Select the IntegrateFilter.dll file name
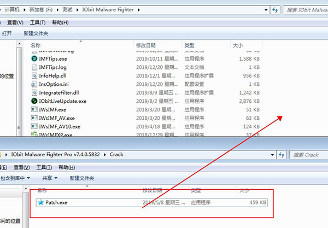This screenshot has width=328, height=228. pyautogui.click(x=59, y=92)
